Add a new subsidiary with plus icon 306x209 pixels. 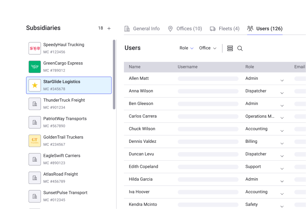pyautogui.click(x=109, y=28)
